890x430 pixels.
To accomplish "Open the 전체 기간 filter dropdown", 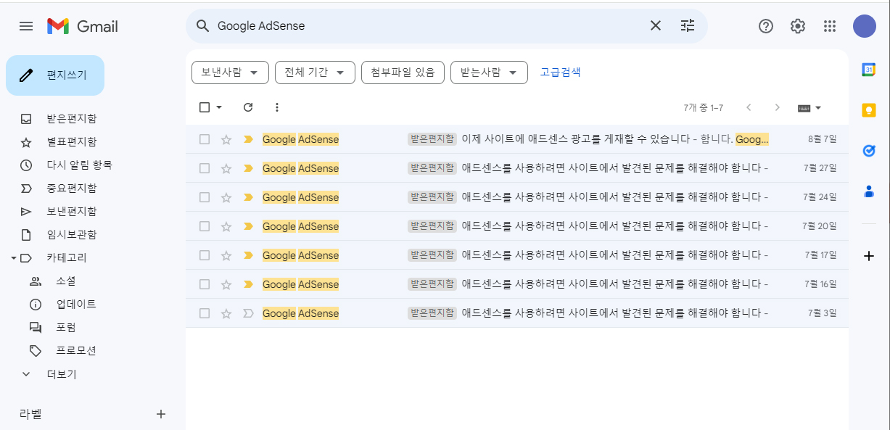I will click(315, 73).
